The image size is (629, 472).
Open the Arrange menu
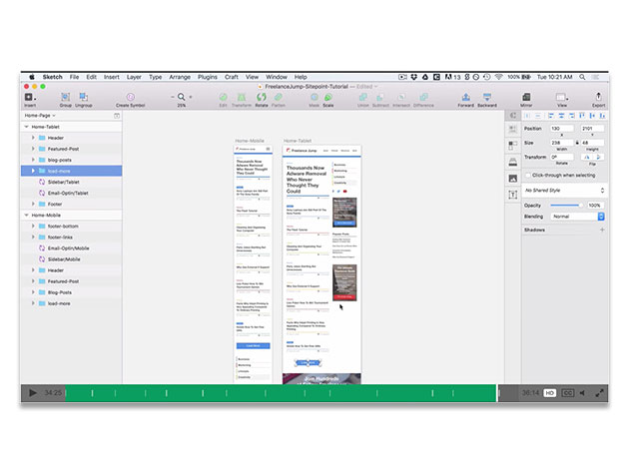click(180, 77)
